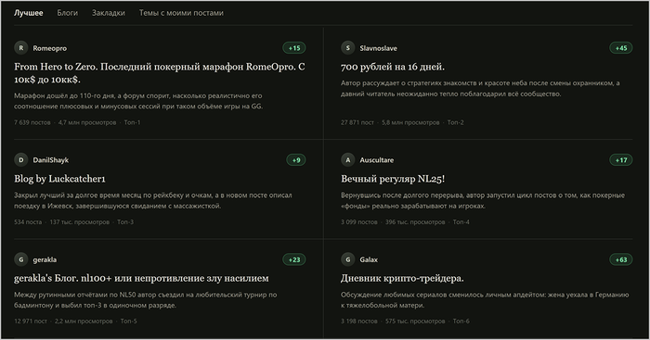Click the +63 rating badge

pyautogui.click(x=621, y=259)
